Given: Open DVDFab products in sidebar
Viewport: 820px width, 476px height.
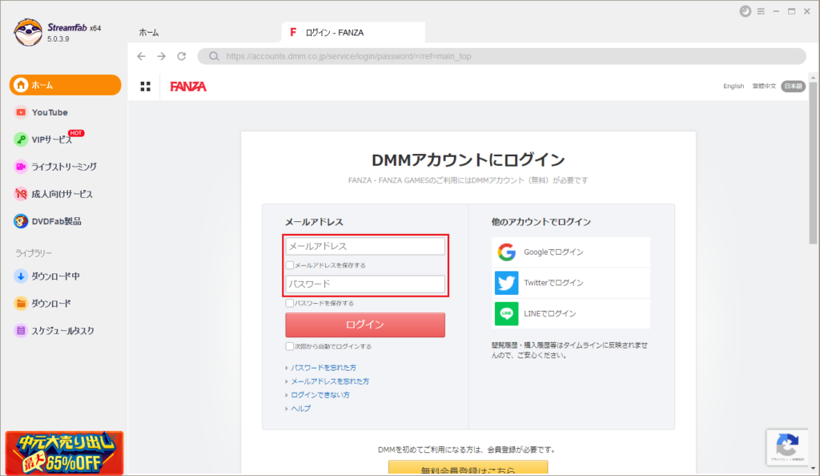Looking at the screenshot, I should point(47,221).
